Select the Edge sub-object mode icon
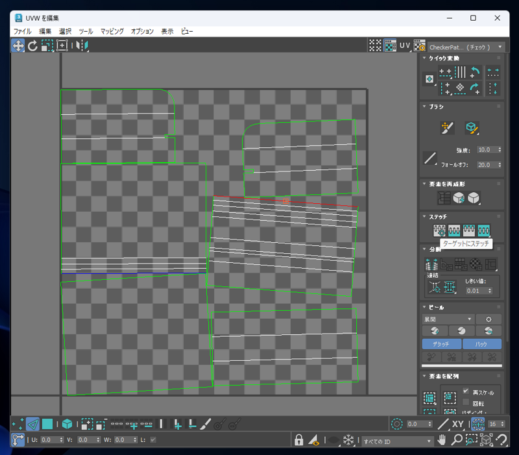 (x=33, y=424)
